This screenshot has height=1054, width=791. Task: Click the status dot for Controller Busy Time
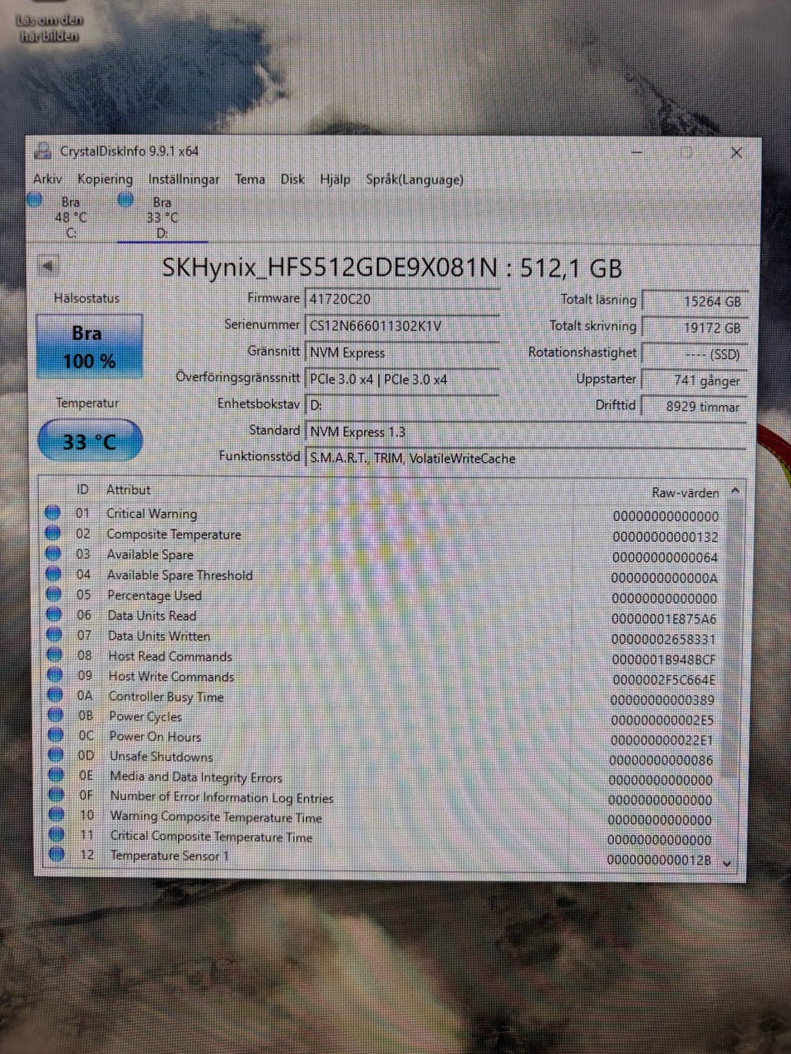point(55,696)
